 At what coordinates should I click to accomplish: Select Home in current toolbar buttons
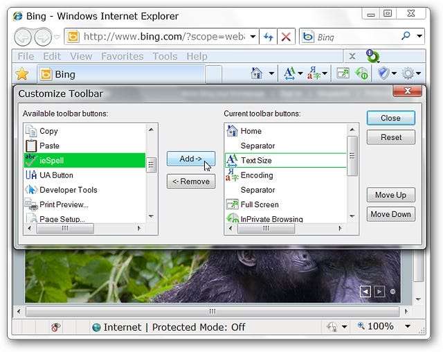point(286,131)
